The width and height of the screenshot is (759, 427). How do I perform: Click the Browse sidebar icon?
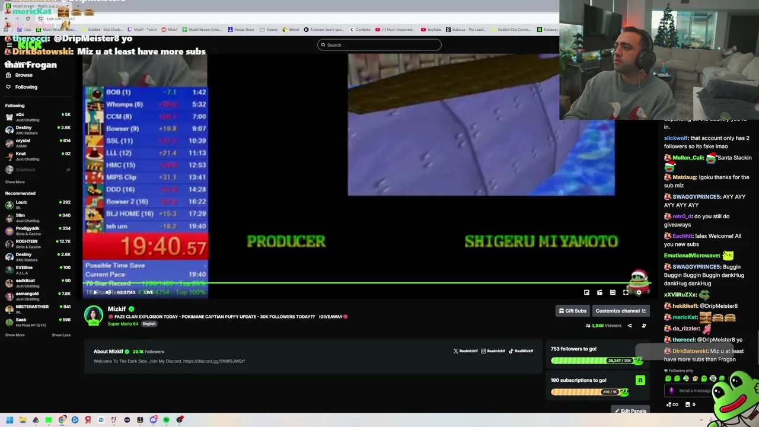pyautogui.click(x=8, y=75)
